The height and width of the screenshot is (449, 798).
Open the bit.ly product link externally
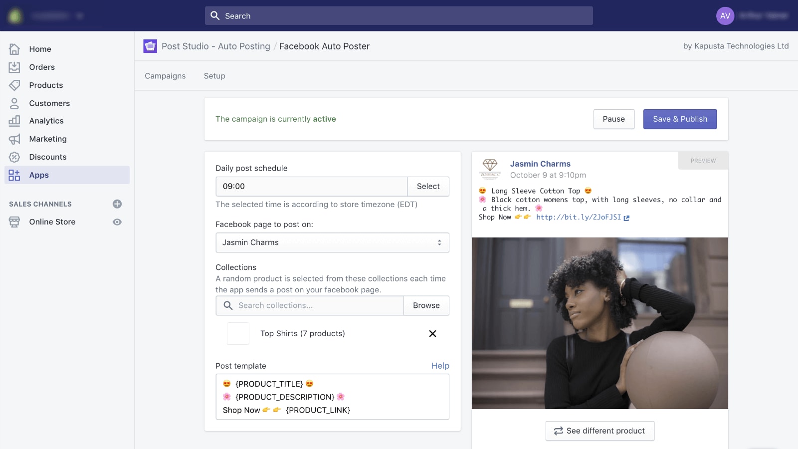[x=626, y=218]
